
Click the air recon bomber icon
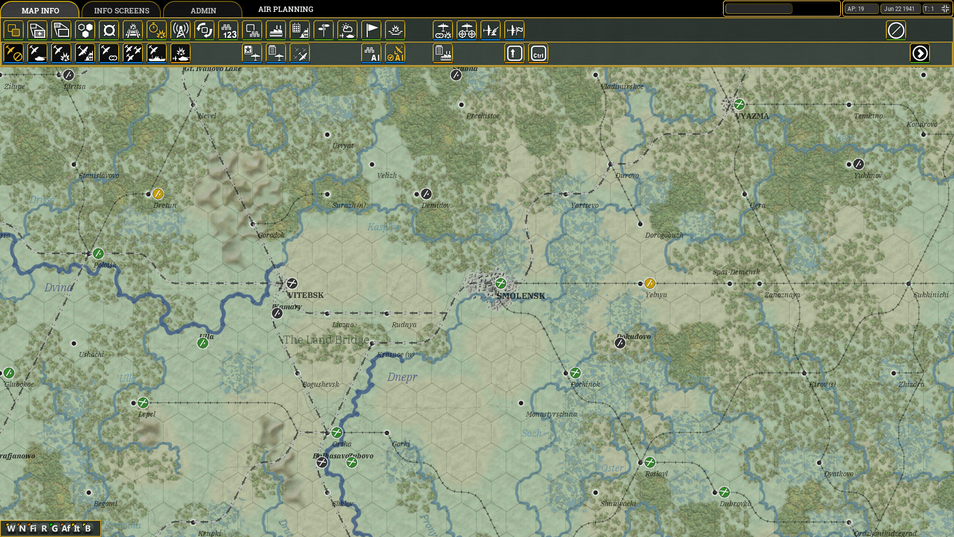443,30
